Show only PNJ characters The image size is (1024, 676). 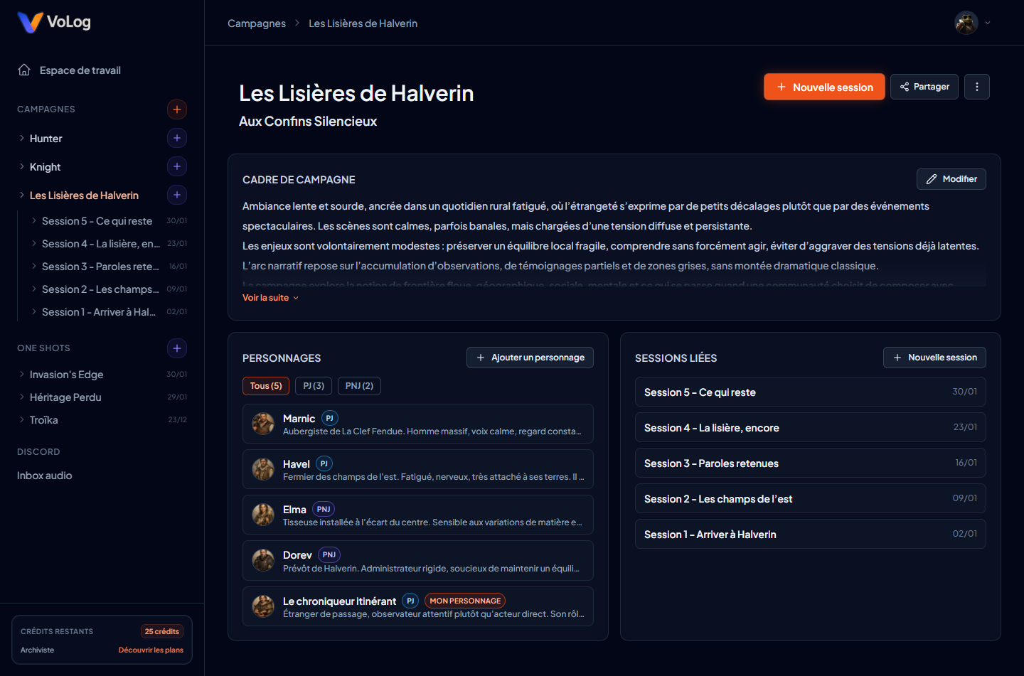[359, 385]
